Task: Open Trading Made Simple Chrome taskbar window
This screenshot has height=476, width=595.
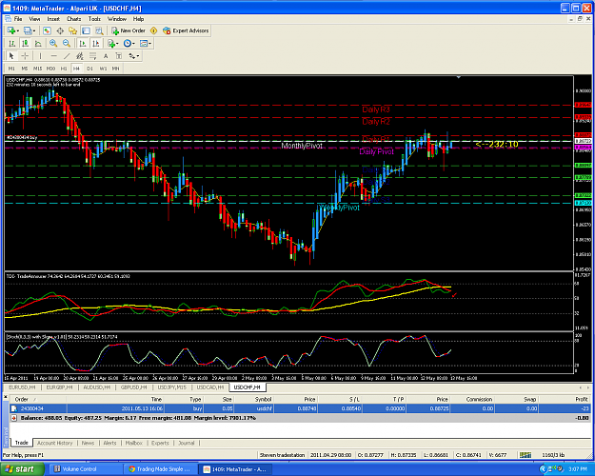Action: (161, 469)
